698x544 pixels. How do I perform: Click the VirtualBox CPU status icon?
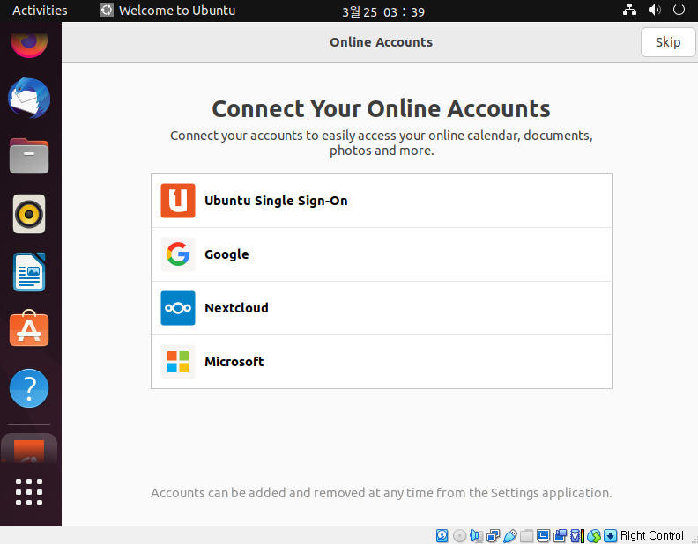[x=577, y=535]
